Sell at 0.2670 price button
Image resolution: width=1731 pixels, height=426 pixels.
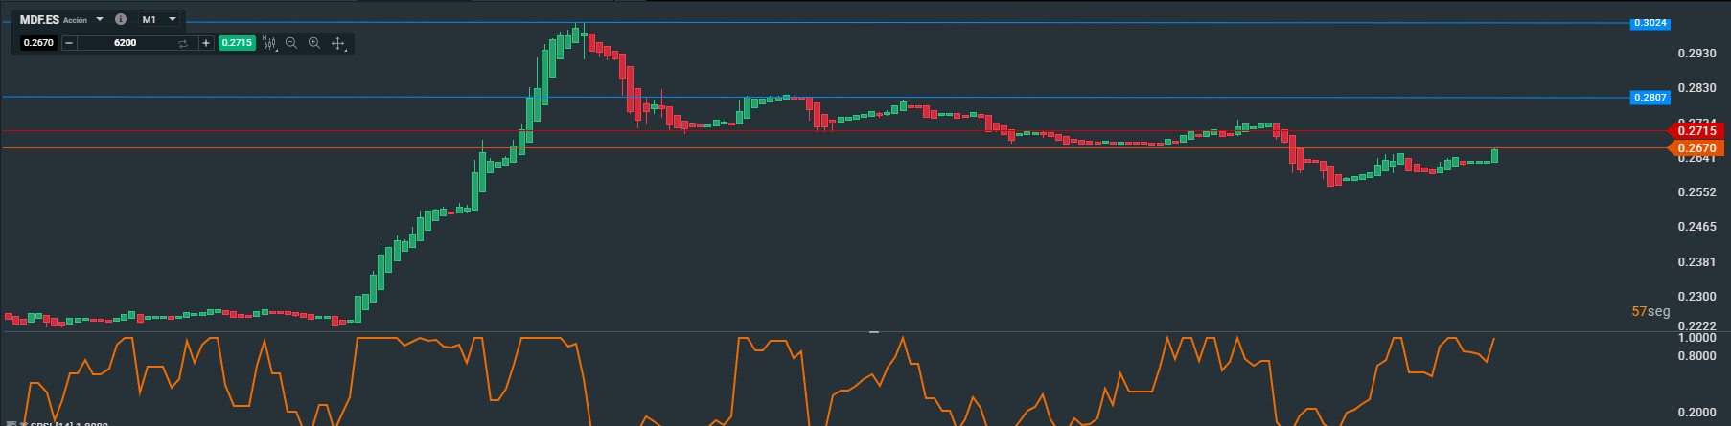click(38, 43)
